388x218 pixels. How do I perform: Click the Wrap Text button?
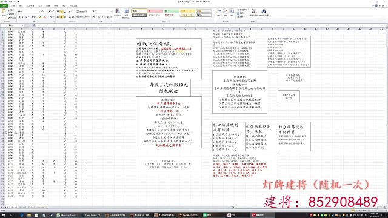(x=82, y=12)
